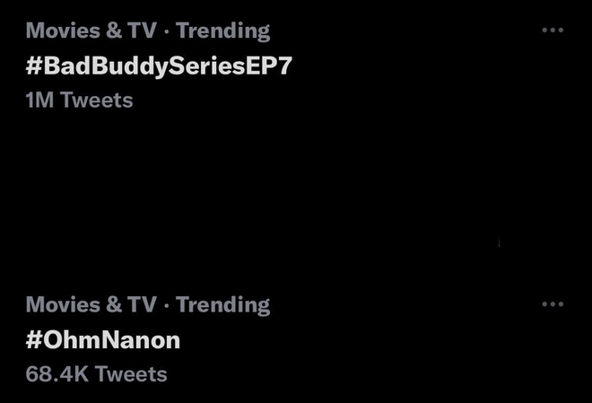The height and width of the screenshot is (403, 592).
Task: Select Movies & TV label above #OhmNanon
Action: [x=91, y=304]
